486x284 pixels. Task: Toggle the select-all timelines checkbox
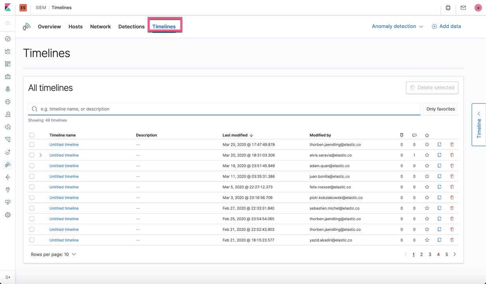[x=32, y=135]
